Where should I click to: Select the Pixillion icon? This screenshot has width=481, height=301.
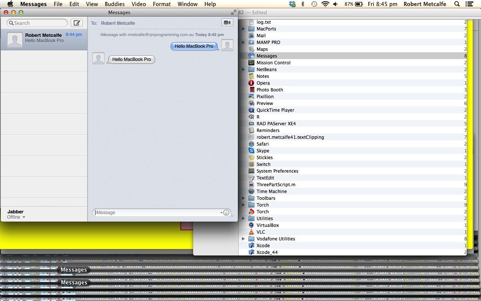click(x=251, y=96)
